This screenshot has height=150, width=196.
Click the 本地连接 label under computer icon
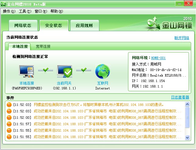[x=27, y=83]
